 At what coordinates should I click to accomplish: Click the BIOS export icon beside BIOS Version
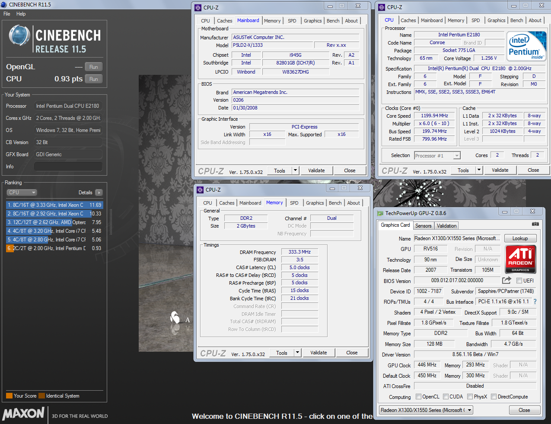[507, 280]
